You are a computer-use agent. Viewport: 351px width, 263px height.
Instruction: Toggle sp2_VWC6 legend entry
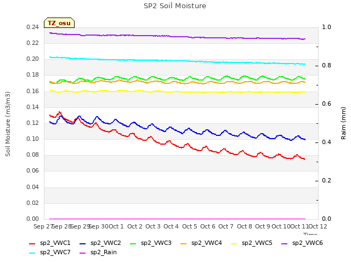(302, 243)
